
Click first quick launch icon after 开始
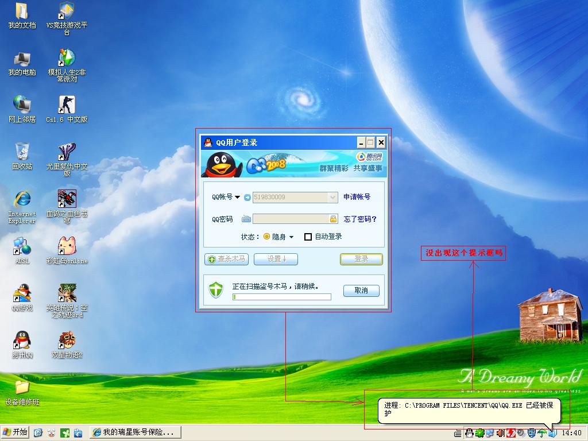point(38,433)
